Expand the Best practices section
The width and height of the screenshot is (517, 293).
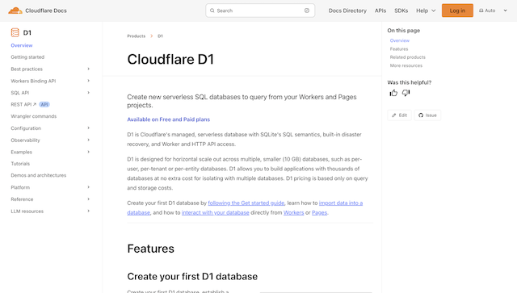(88, 69)
